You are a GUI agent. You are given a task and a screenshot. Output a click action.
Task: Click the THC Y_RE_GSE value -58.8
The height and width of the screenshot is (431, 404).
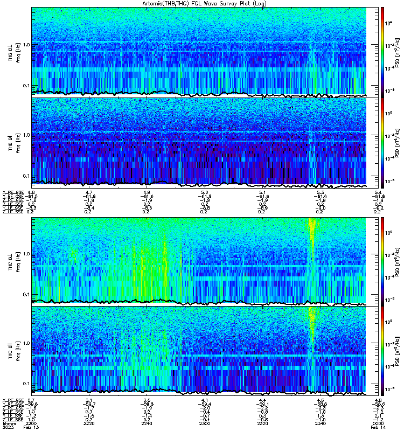click(321, 404)
